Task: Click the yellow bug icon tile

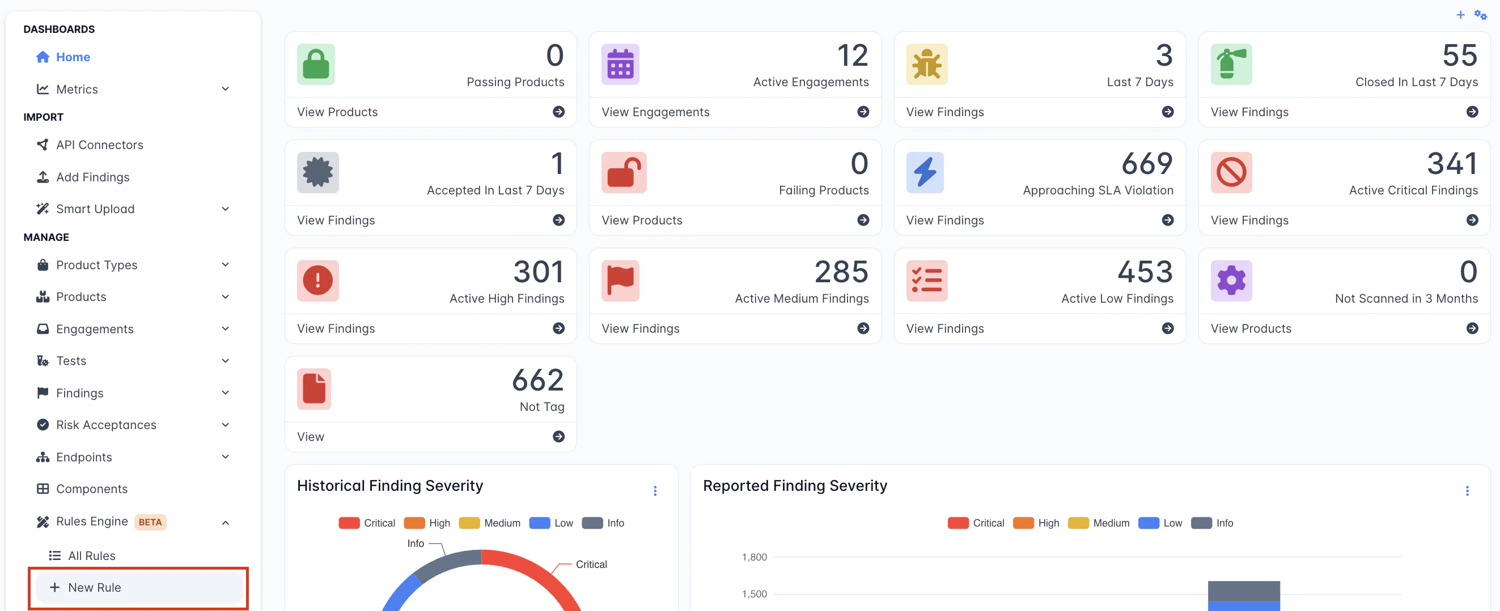Action: 926,64
